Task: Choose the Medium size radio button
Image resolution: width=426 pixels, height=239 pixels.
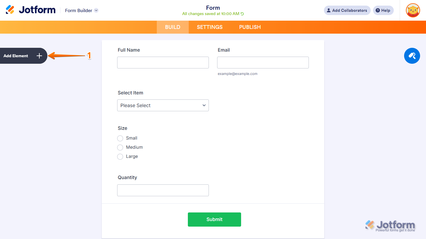Action: (120, 147)
